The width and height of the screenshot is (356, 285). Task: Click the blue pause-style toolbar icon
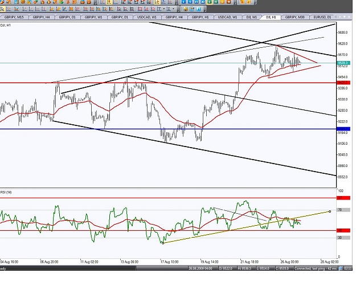(x=199, y=9)
